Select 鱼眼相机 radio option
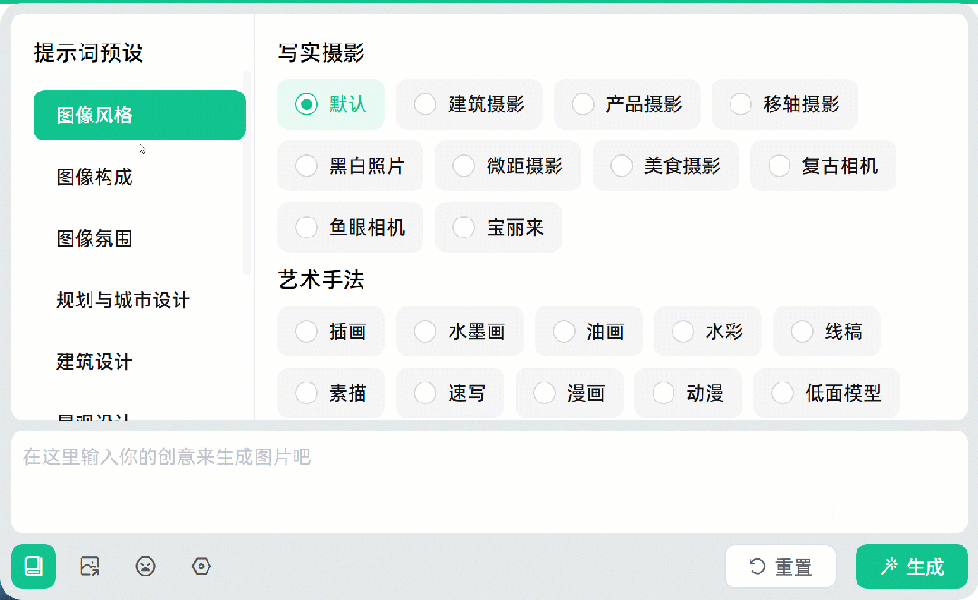This screenshot has height=600, width=978. (x=351, y=227)
